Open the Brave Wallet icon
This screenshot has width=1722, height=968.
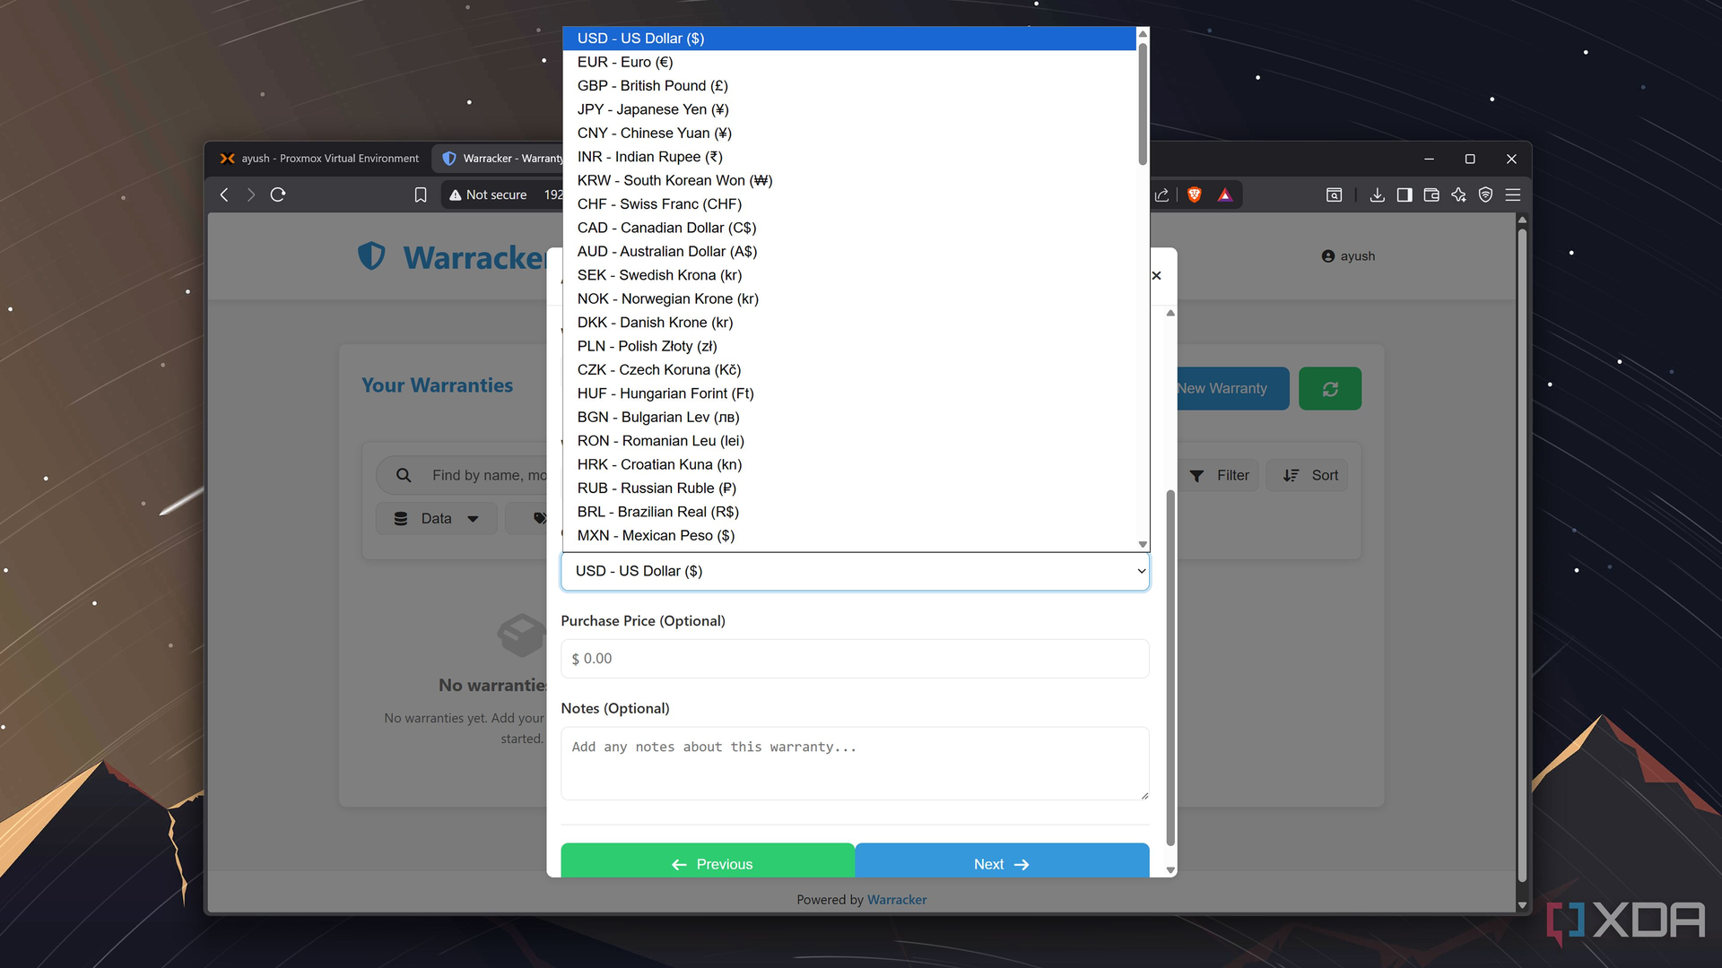point(1431,194)
